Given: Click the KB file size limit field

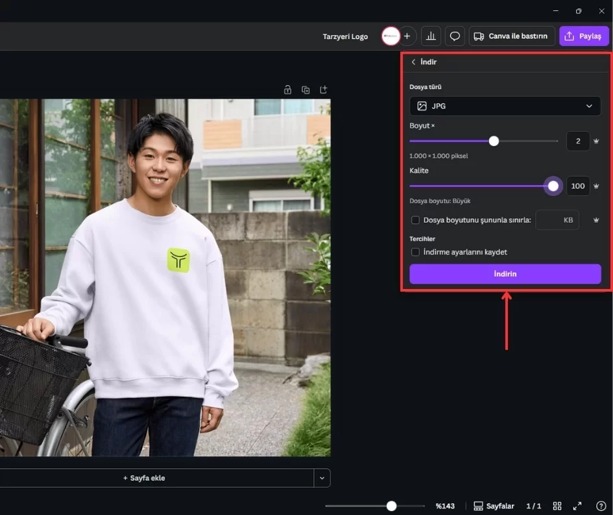Looking at the screenshot, I should [557, 220].
